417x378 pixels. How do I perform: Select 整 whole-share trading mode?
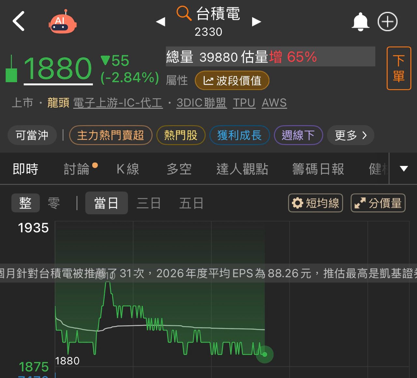pyautogui.click(x=25, y=203)
